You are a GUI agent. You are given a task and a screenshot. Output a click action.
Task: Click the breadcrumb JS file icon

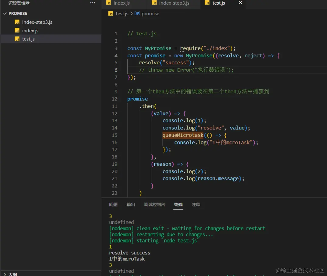tap(111, 14)
